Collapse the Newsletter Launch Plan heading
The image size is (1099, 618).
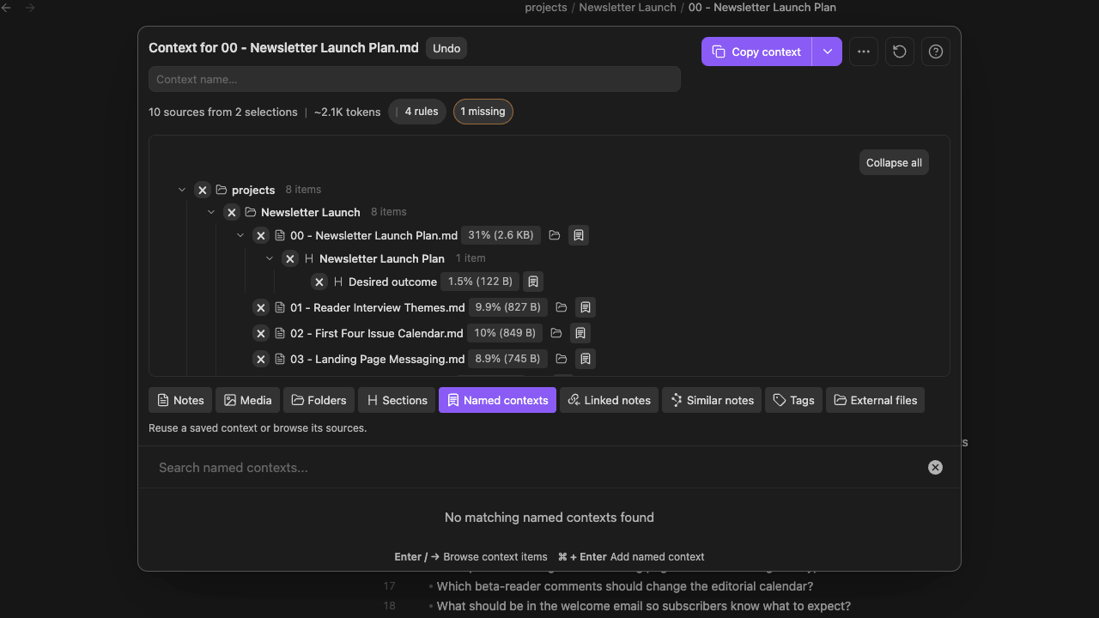pos(270,258)
